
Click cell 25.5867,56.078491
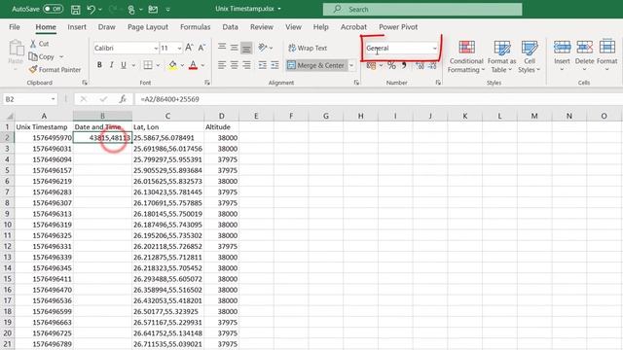tap(168, 138)
